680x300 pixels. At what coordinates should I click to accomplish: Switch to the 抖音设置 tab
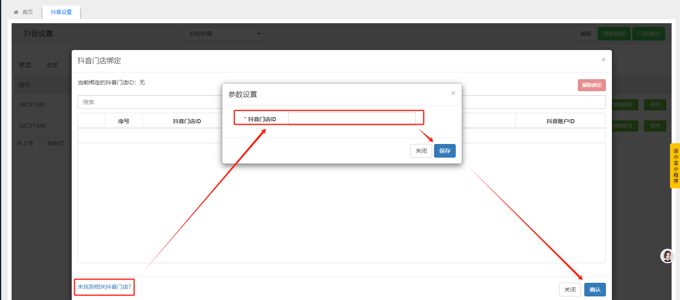pos(61,12)
